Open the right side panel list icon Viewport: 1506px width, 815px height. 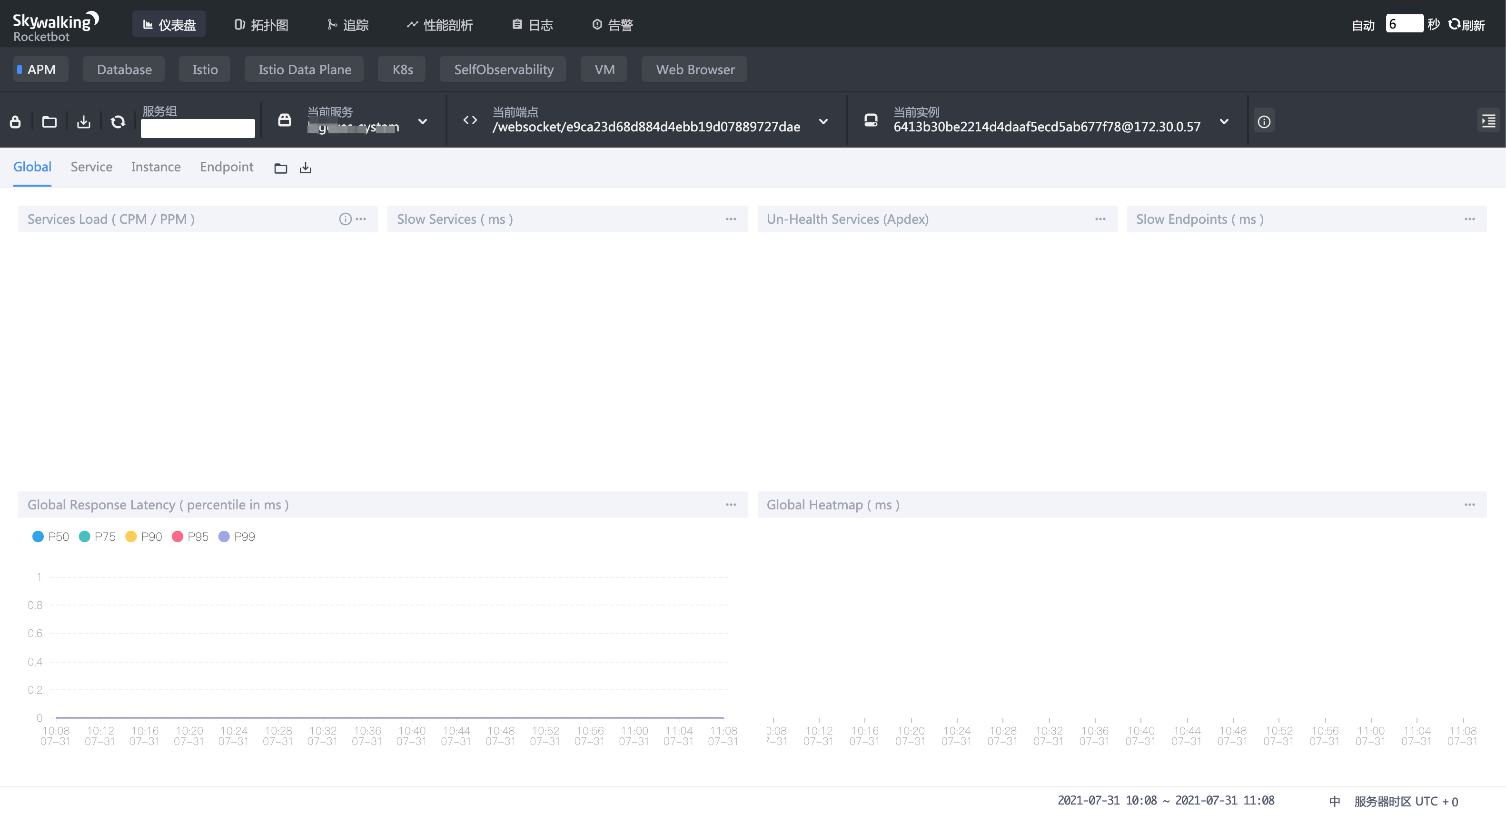coord(1488,121)
